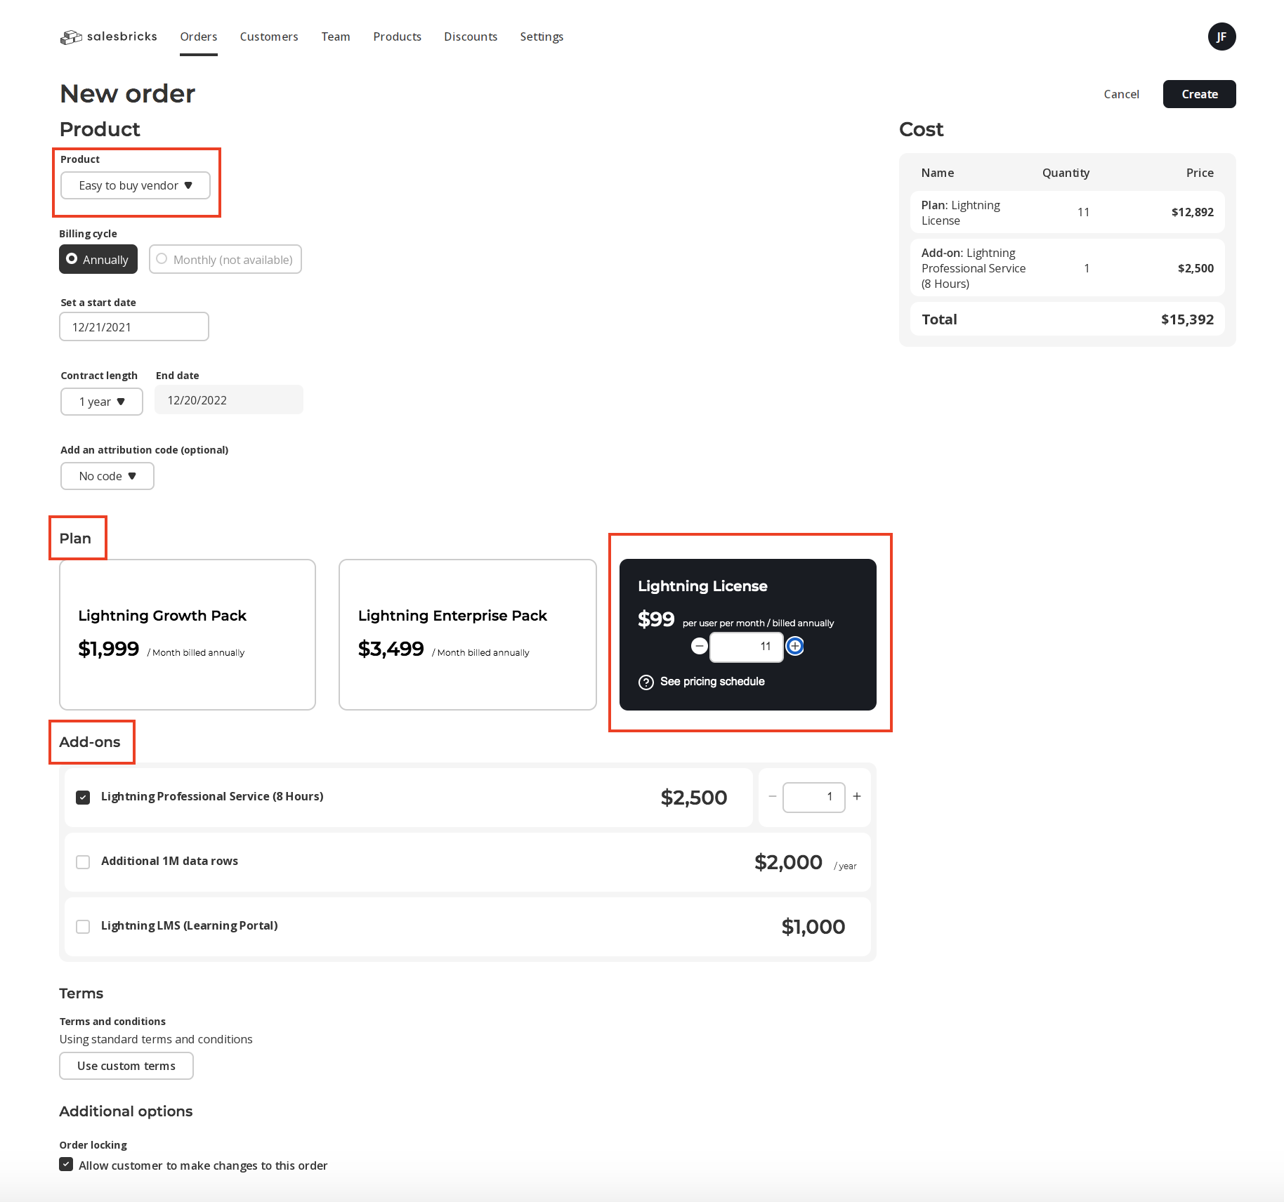This screenshot has height=1202, width=1284.
Task: Select the Monthly (not available) billing option
Action: point(225,259)
